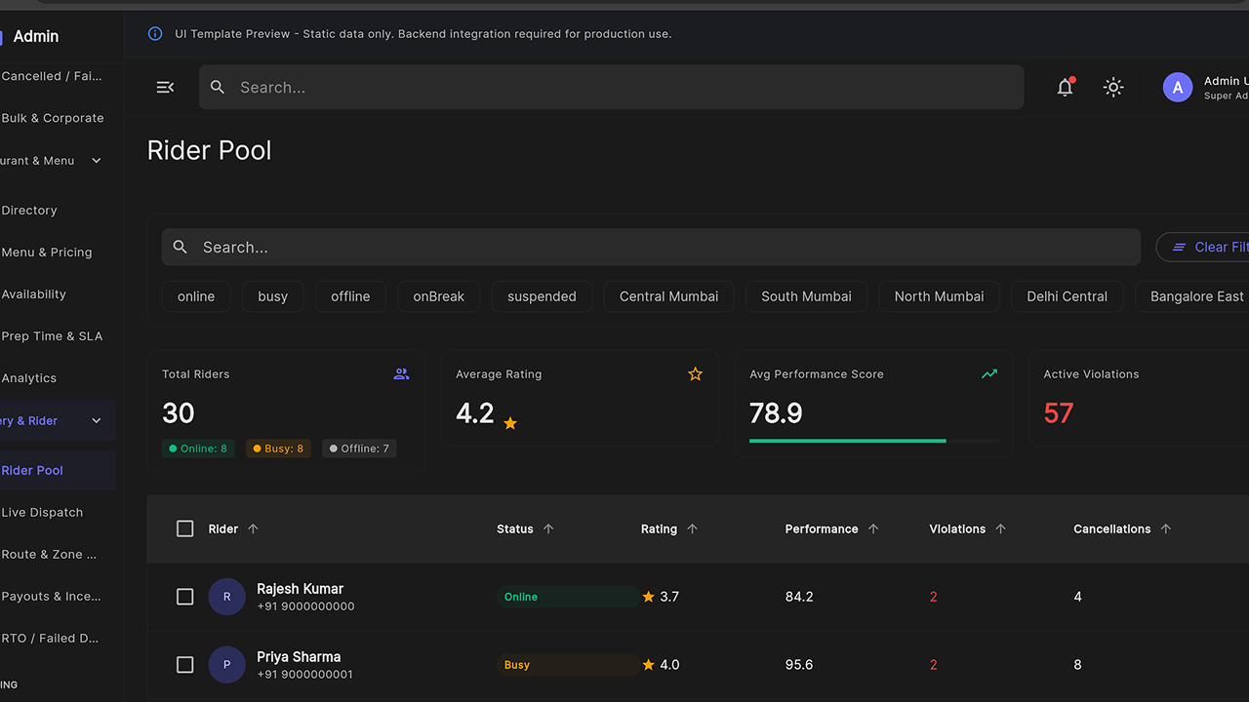Collapse sidebar with the menu toggle icon

tap(165, 88)
